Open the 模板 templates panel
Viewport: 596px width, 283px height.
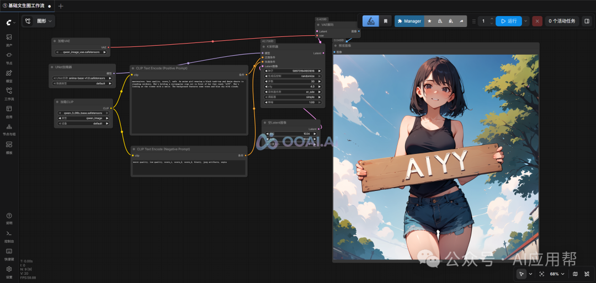click(9, 147)
